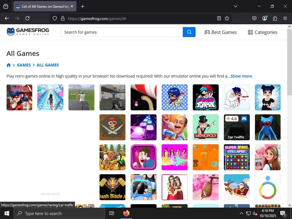Click the Windows Start button
This screenshot has width=292, height=219.
(x=7, y=213)
